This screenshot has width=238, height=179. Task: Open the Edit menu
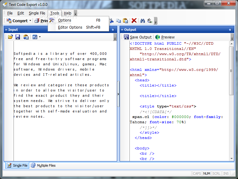[21, 13]
